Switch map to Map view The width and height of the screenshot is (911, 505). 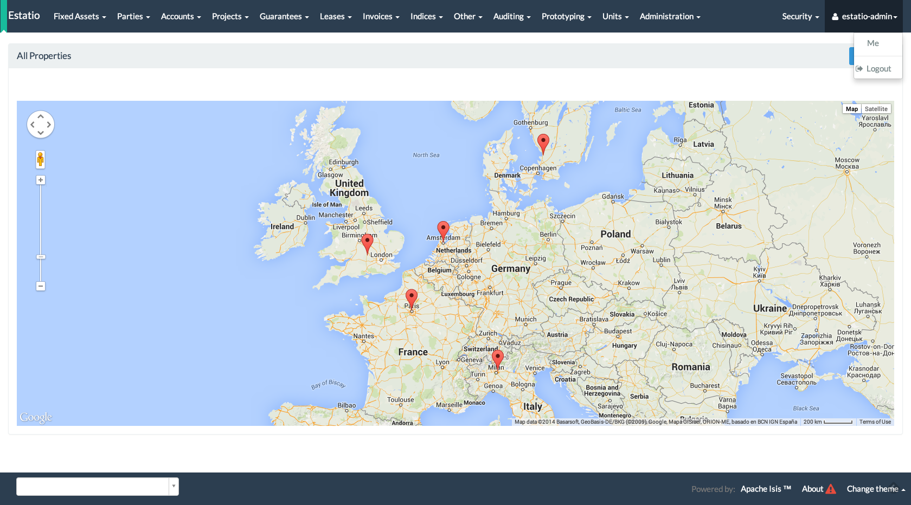[852, 109]
